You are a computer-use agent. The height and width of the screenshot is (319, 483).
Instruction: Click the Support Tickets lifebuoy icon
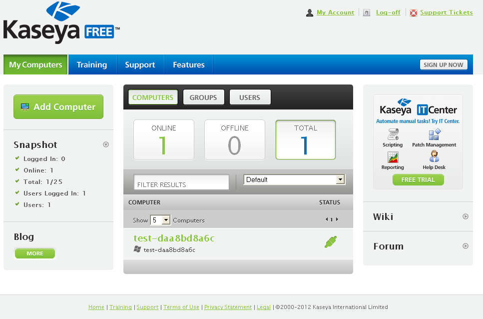[x=414, y=12]
